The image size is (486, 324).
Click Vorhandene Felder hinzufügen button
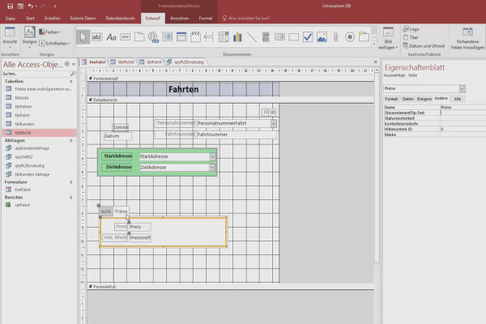pos(467,39)
